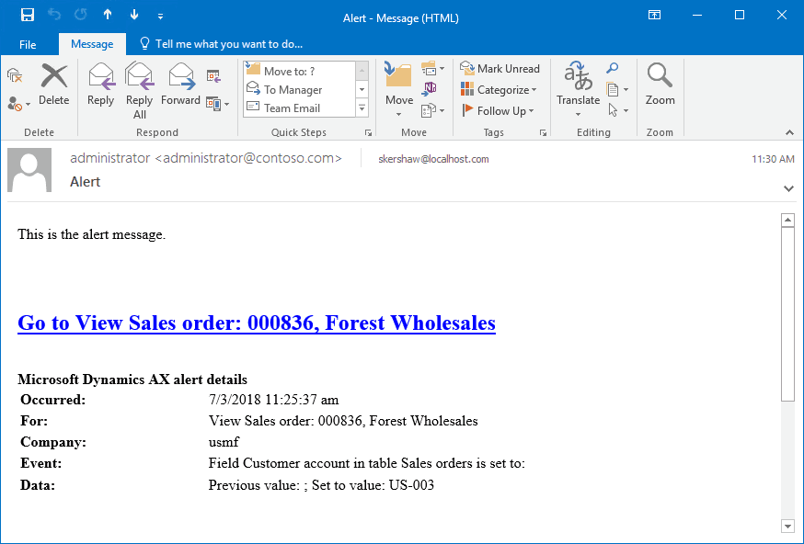804x544 pixels.
Task: Click the Undo arrow in the title bar
Action: [x=54, y=15]
